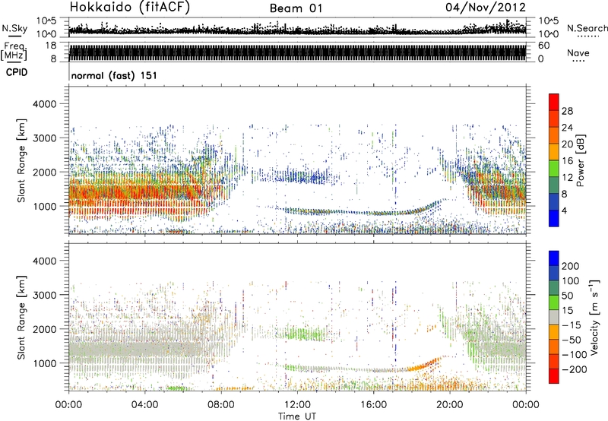Click the "12" label on power colorbar
The image size is (608, 421).
567,178
